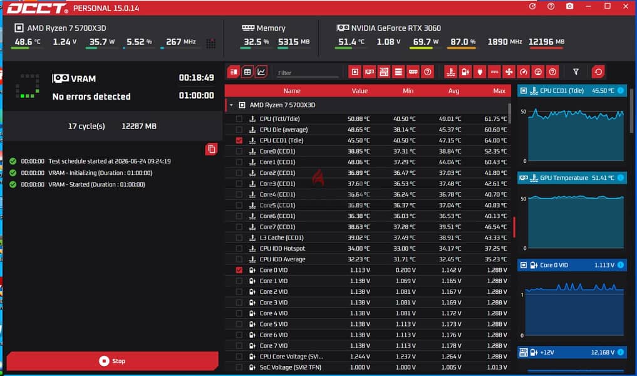
Task: Click the NVIDIA GeForce RTX 3060 header title
Action: pyautogui.click(x=396, y=28)
